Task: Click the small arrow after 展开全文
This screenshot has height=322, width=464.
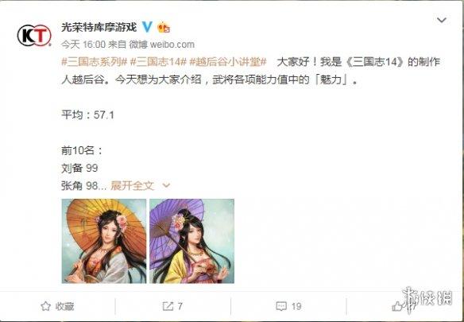Action: click(x=166, y=186)
